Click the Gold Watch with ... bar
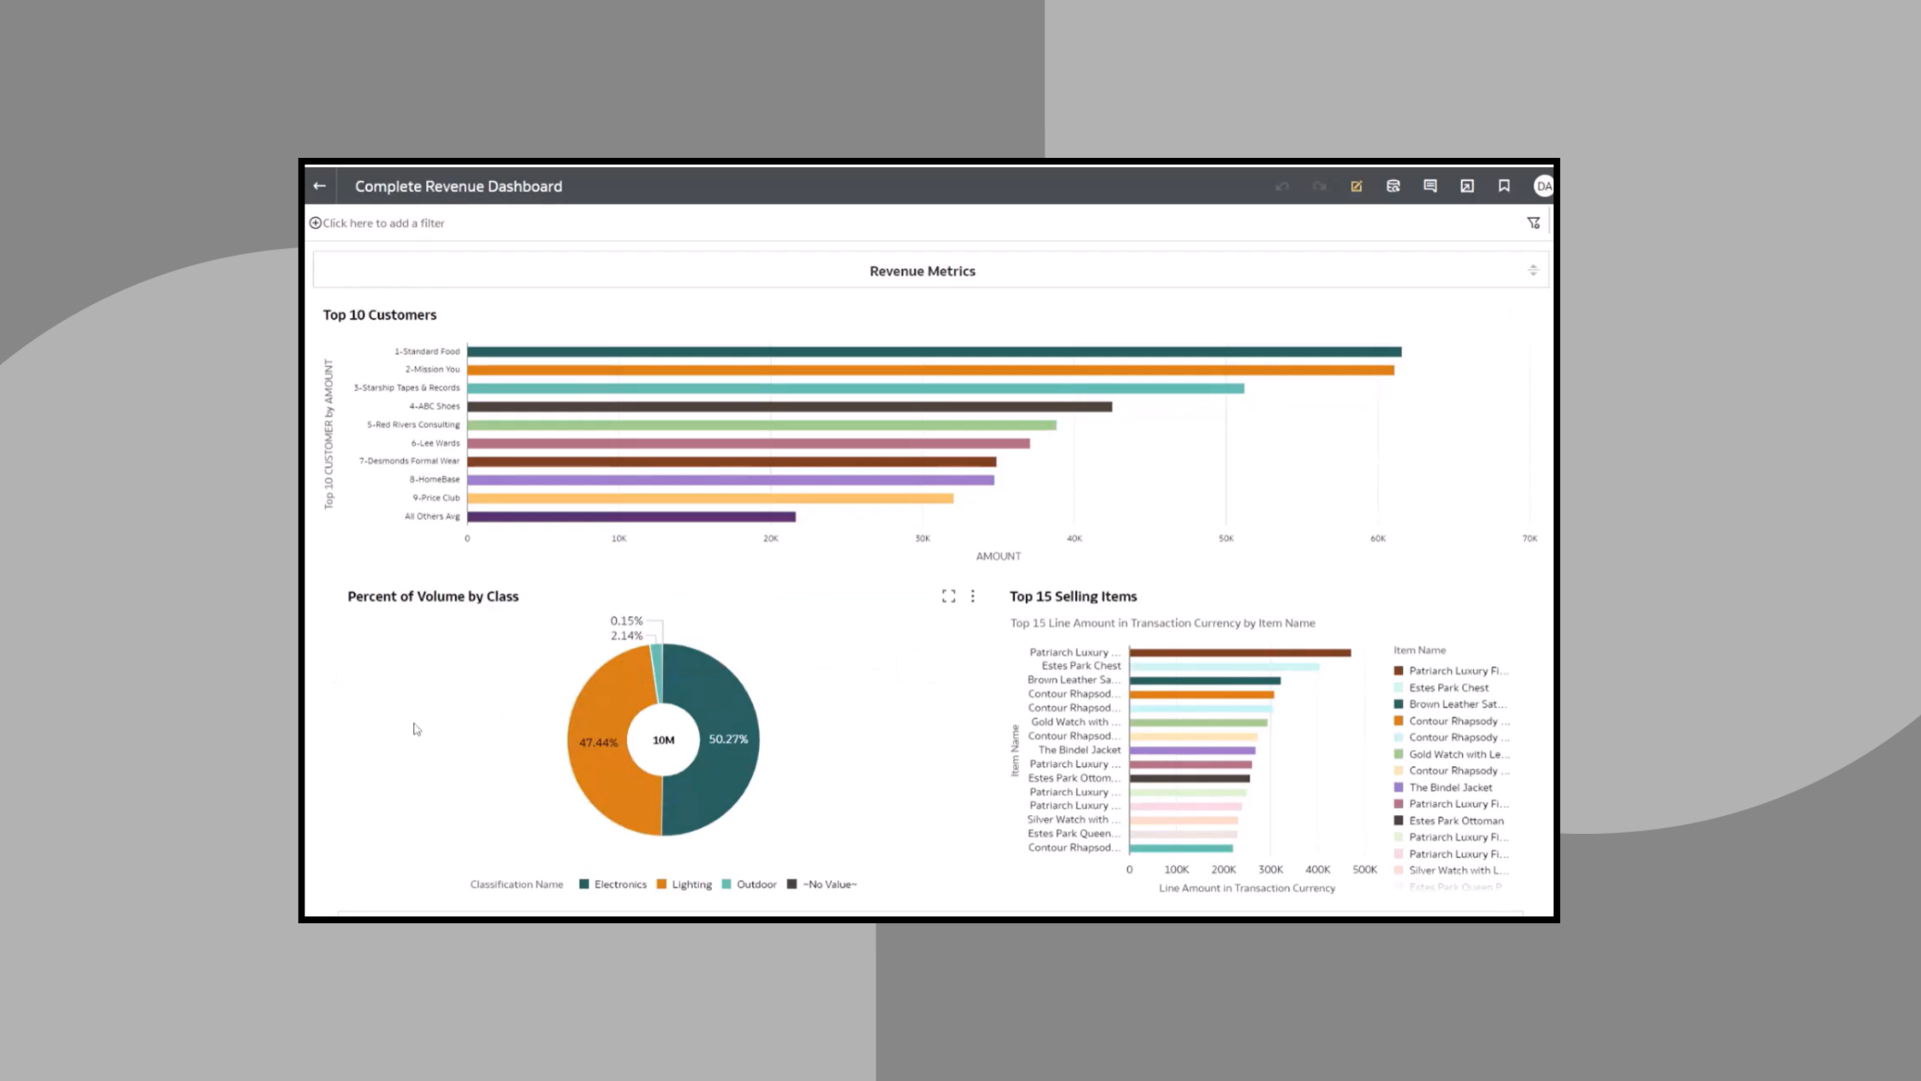The image size is (1921, 1081). [1198, 723]
